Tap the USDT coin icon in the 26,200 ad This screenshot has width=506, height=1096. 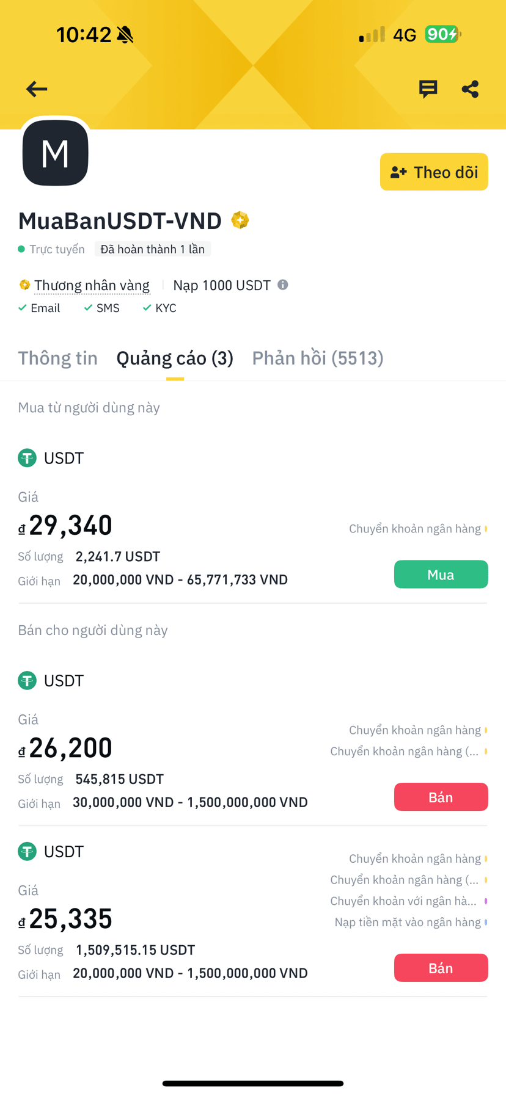[27, 680]
